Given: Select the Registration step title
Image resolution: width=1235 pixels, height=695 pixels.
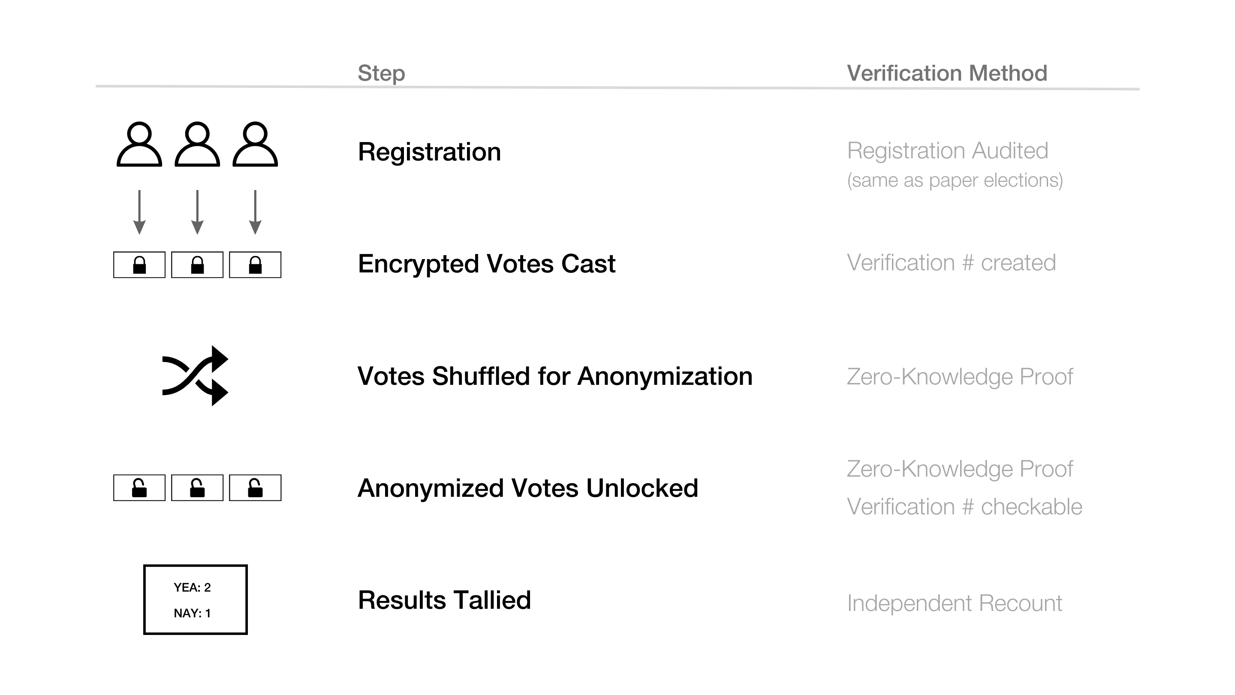Looking at the screenshot, I should tap(429, 152).
